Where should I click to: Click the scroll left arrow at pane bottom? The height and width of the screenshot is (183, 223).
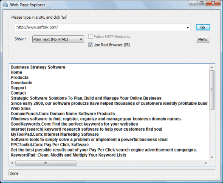(12, 163)
